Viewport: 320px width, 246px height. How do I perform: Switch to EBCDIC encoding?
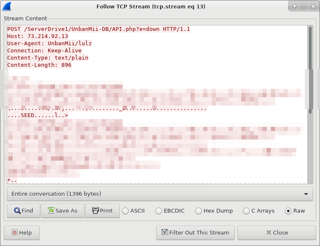coord(159,210)
